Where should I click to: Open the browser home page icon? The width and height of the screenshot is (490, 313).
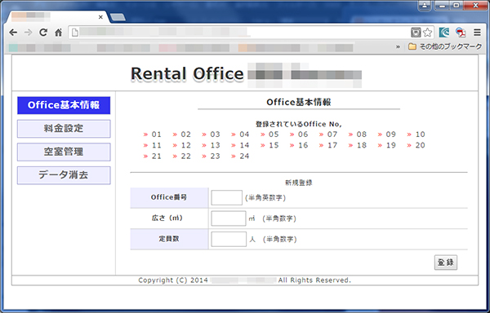click(59, 33)
